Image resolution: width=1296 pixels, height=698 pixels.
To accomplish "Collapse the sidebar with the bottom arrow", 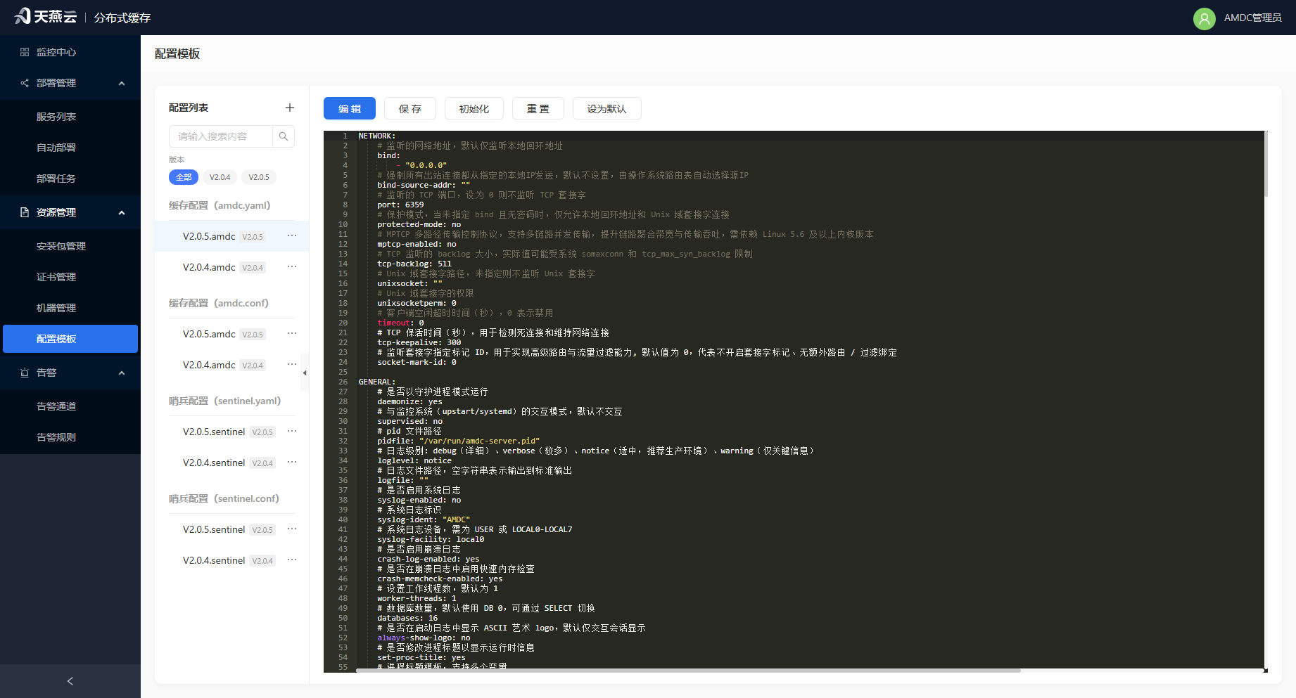I will pyautogui.click(x=70, y=681).
